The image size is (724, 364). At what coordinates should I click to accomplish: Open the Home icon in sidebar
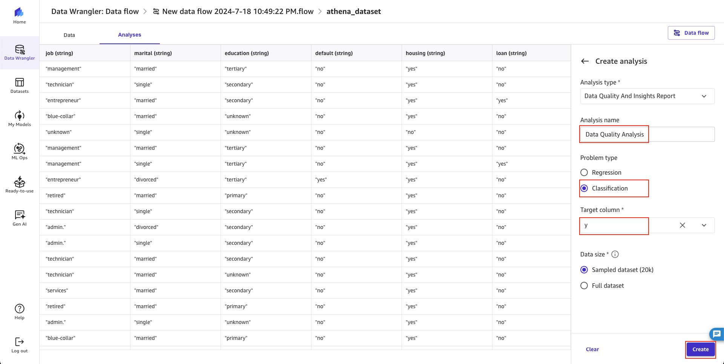click(19, 13)
